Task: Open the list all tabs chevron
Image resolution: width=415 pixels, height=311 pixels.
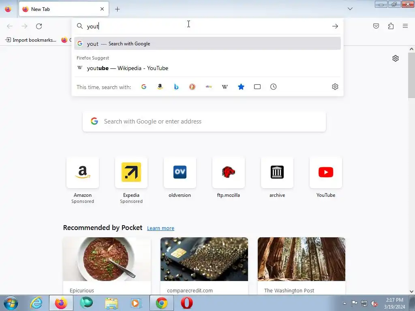Action: click(x=350, y=9)
